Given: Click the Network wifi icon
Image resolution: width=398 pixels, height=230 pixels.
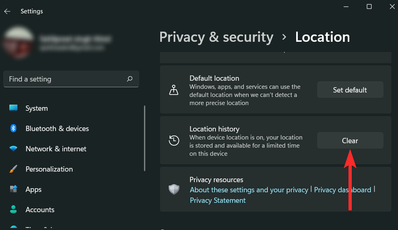Looking at the screenshot, I should coord(13,149).
